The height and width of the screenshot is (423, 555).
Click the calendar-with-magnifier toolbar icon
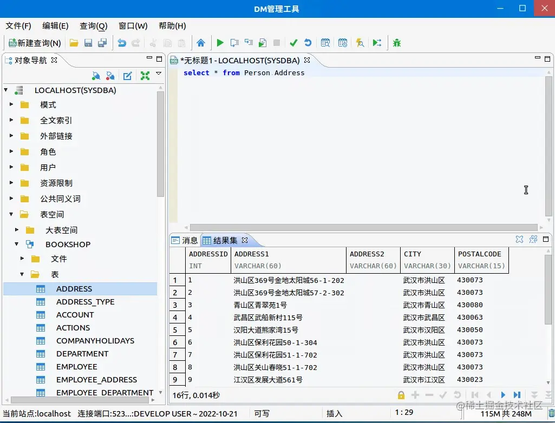(x=325, y=43)
